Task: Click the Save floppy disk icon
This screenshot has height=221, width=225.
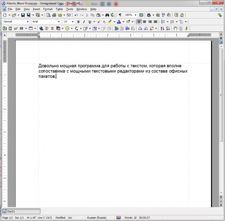Action: (23, 15)
